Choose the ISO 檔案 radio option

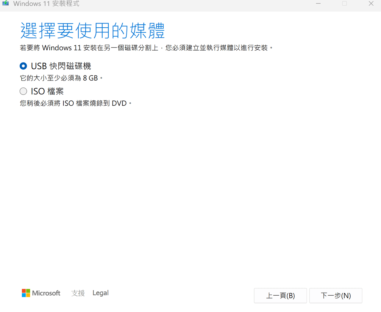coord(23,91)
